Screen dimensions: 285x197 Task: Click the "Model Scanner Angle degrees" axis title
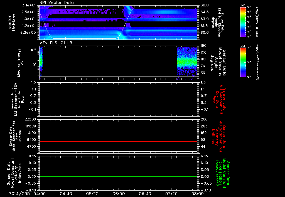[218, 63]
